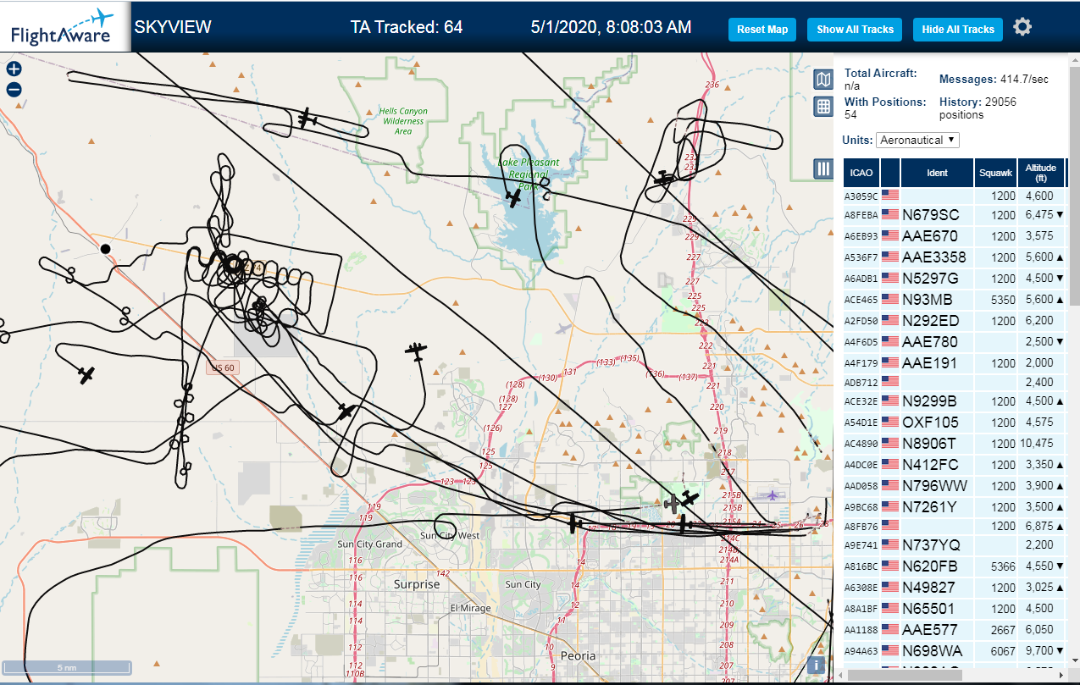This screenshot has height=685, width=1080.
Task: Select aircraft N737YQ in table
Action: point(954,544)
